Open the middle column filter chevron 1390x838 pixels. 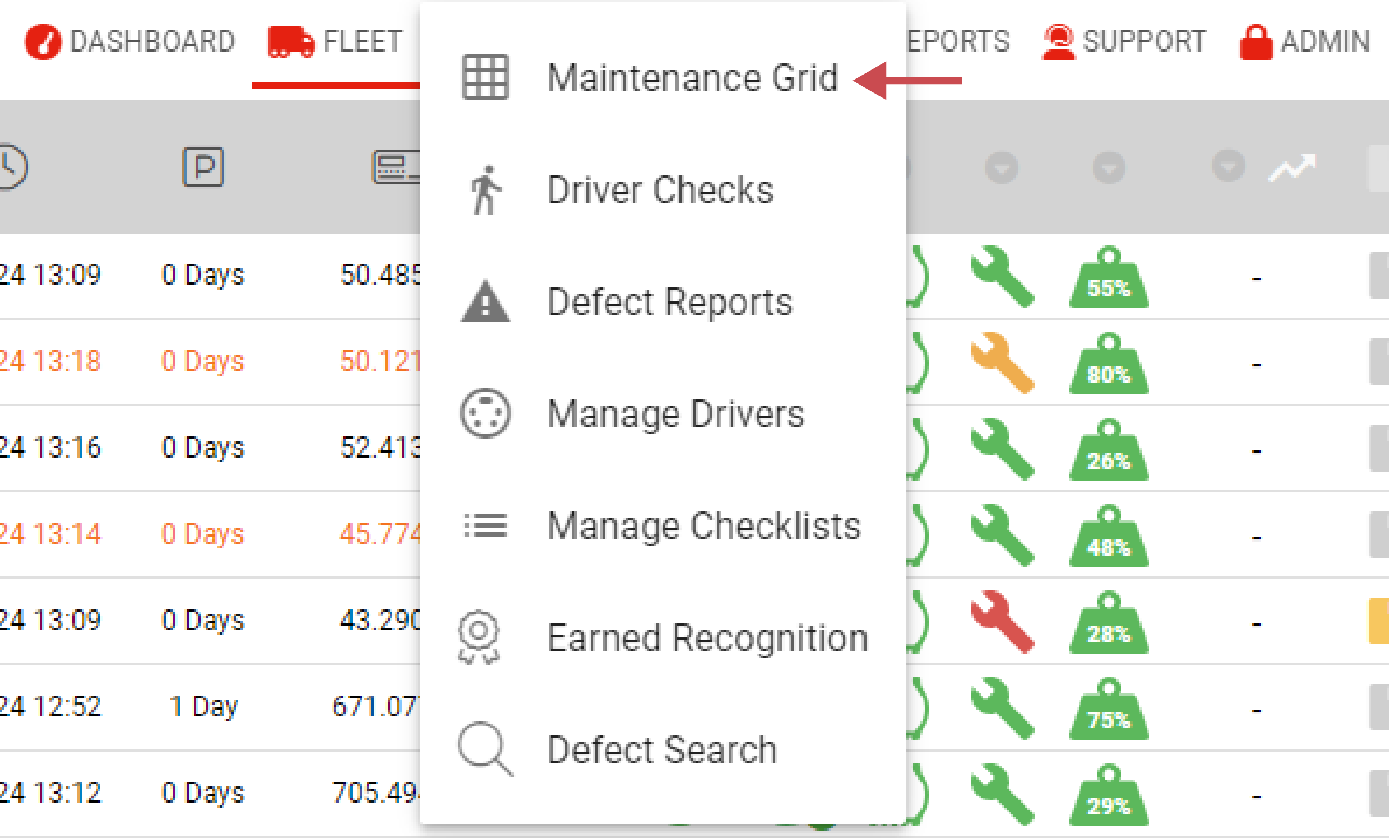pos(1109,167)
